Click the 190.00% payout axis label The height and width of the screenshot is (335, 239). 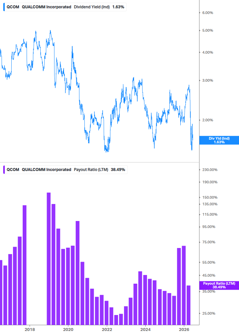pyautogui.click(x=210, y=182)
